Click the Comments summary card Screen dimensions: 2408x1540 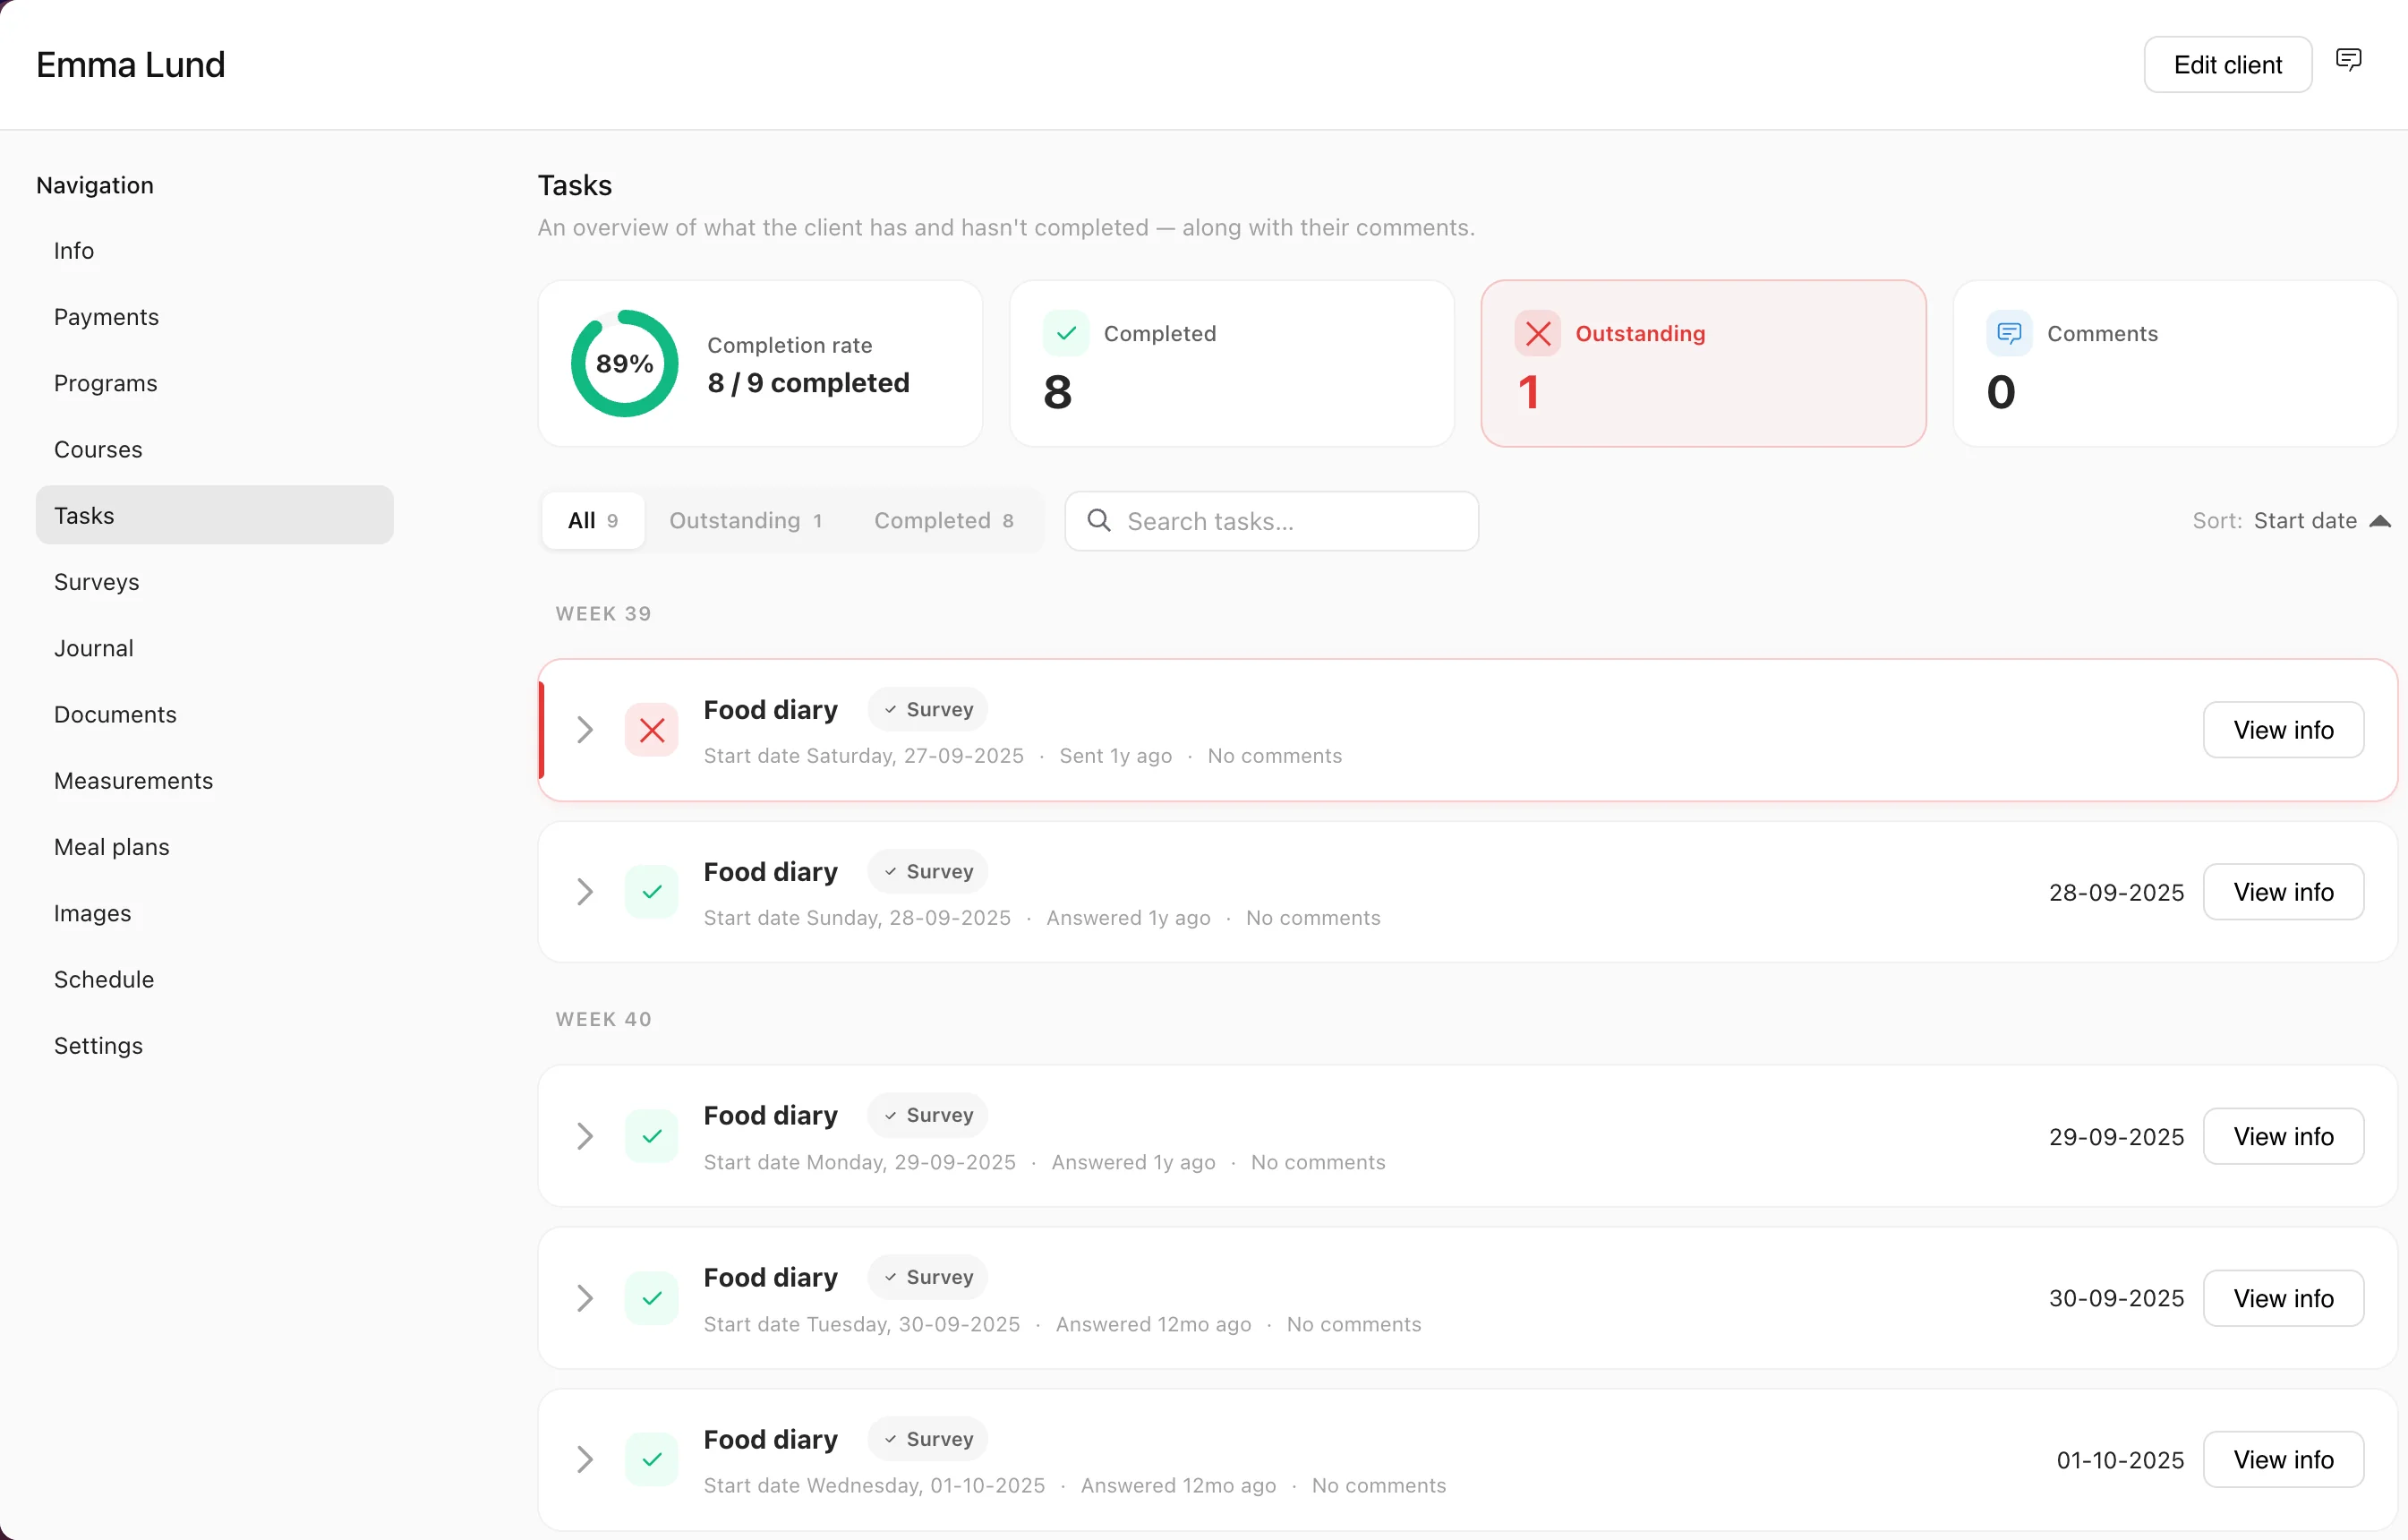2175,363
